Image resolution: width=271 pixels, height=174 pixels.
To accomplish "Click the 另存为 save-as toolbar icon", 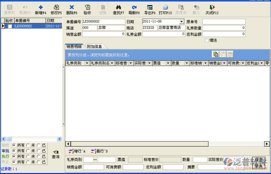I will click(181, 10).
